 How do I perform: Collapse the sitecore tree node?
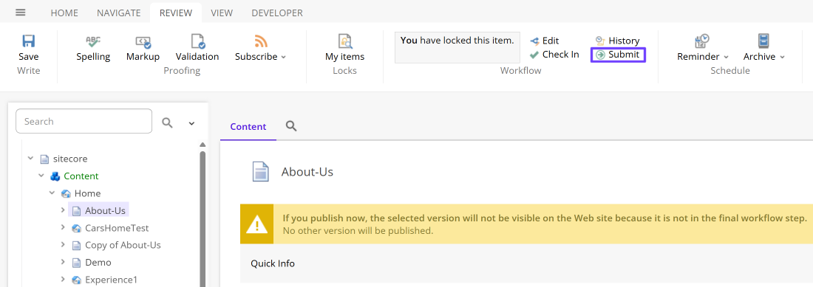[30, 158]
